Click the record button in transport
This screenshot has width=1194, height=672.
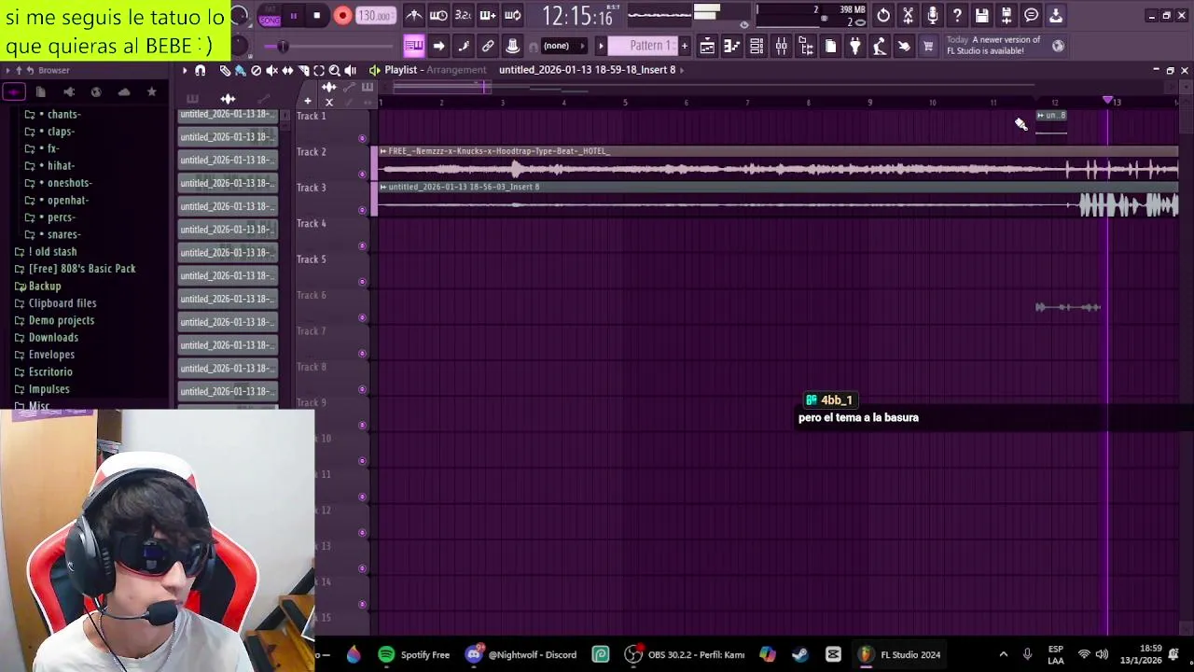(342, 16)
